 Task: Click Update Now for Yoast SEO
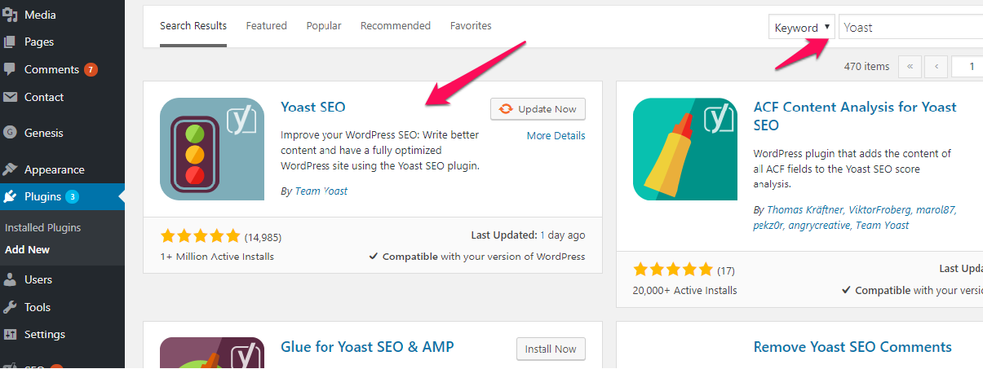pyautogui.click(x=538, y=109)
